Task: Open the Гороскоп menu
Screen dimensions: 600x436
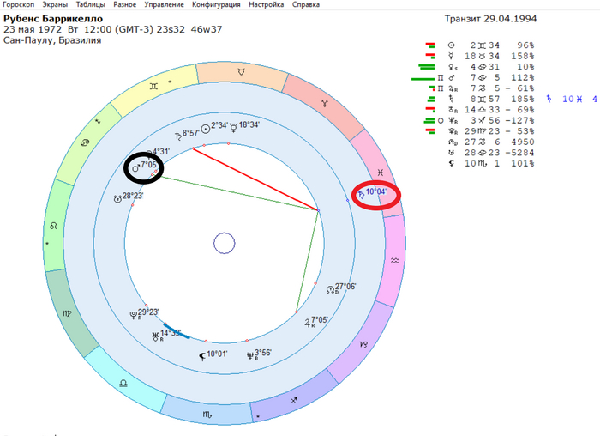Action: coord(18,4)
